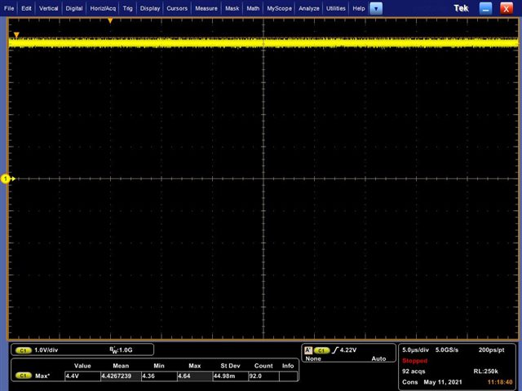
Task: Click the 92 acqs acquisition count
Action: tap(414, 371)
